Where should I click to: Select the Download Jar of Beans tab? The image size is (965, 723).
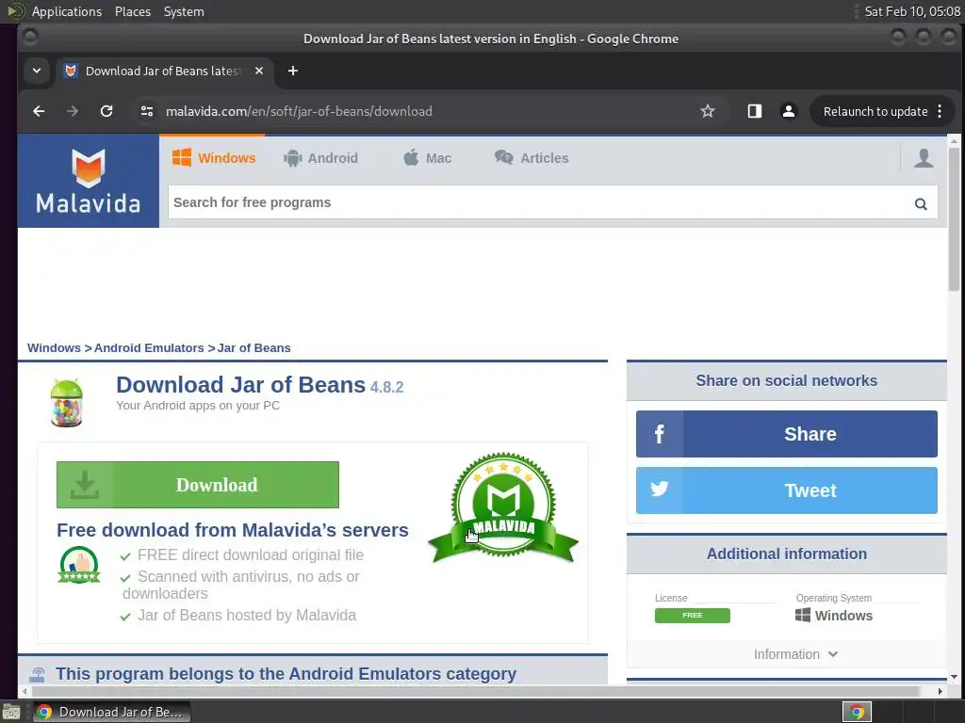point(165,71)
